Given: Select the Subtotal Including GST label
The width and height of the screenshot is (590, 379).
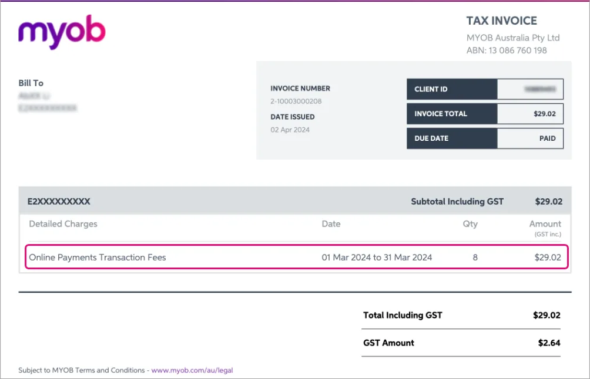Looking at the screenshot, I should pos(457,201).
